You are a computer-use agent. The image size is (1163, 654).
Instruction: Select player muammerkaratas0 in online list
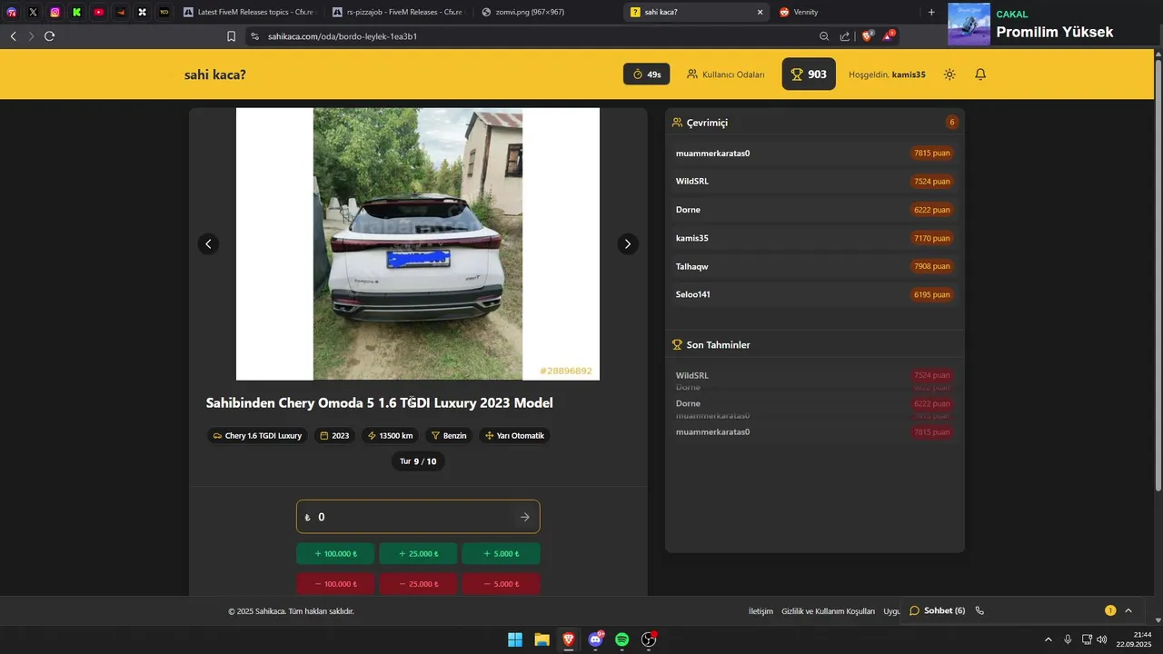coord(815,153)
